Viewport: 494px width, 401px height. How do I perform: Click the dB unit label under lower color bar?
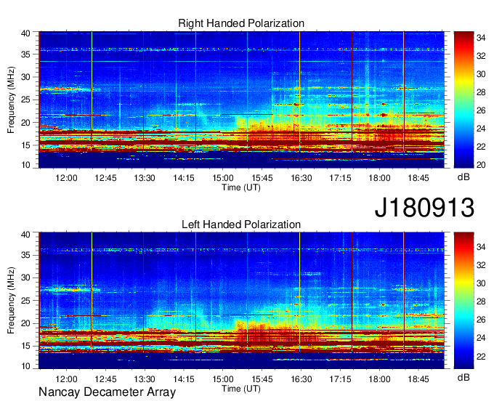463,377
